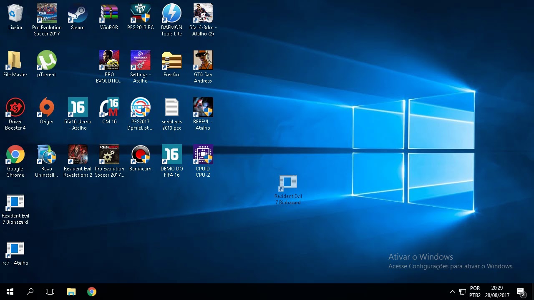The width and height of the screenshot is (534, 300).
Task: Open Task View from the taskbar
Action: click(x=50, y=291)
